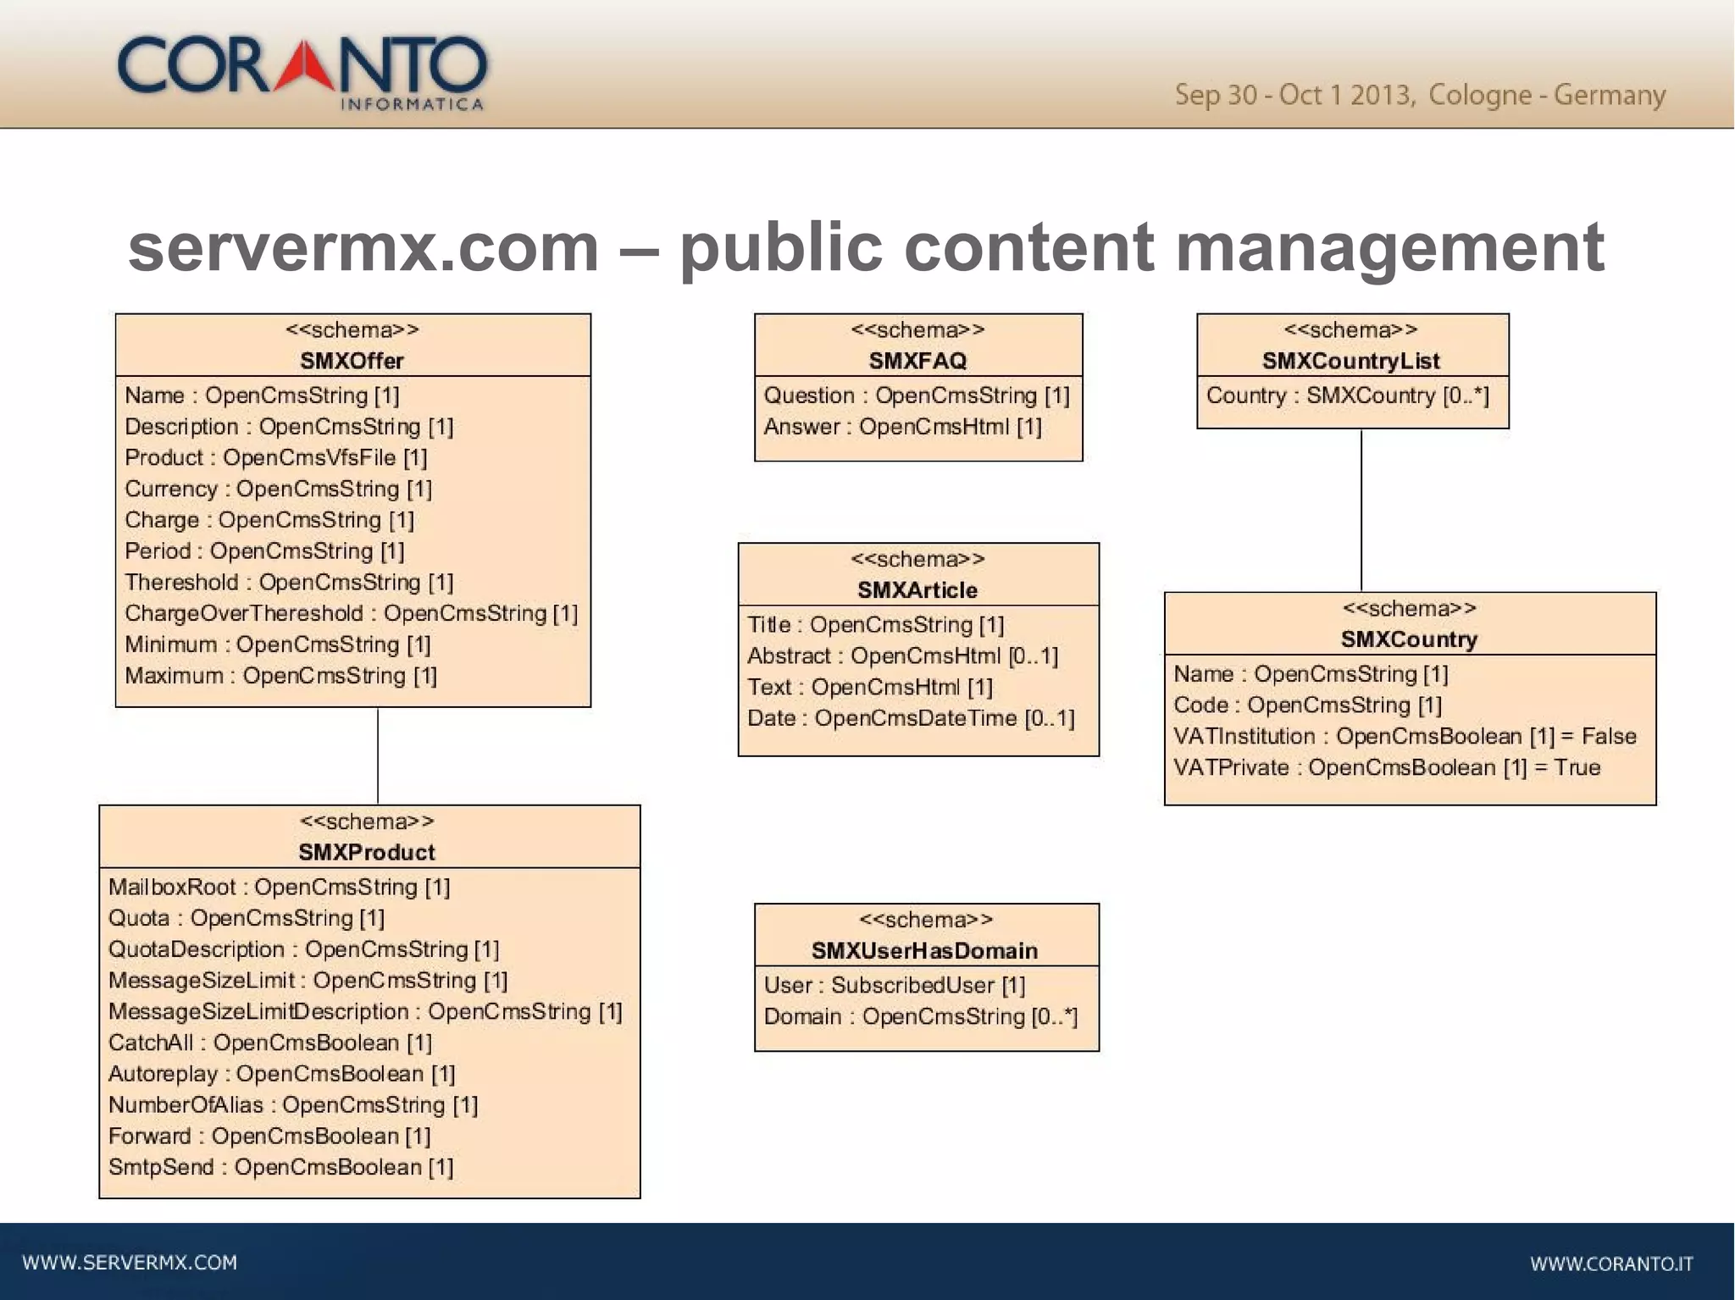
Task: Click the <<schema>> stereotype above SMXCountry
Action: pyautogui.click(x=1410, y=608)
